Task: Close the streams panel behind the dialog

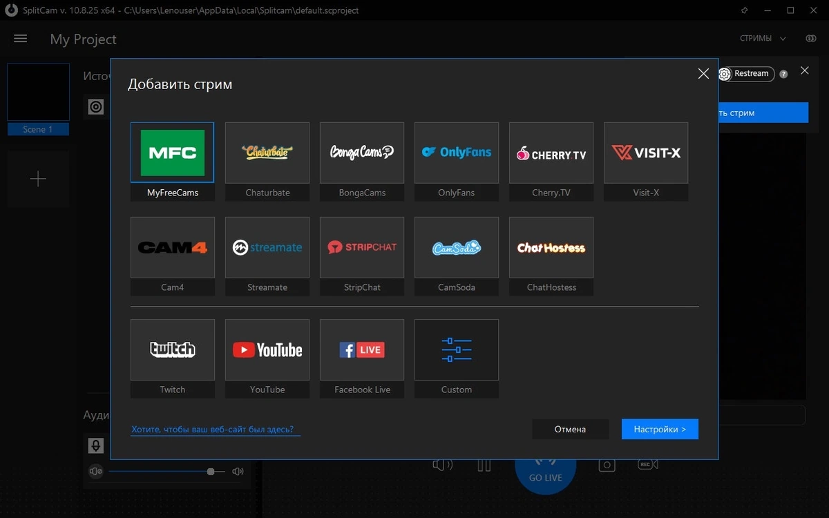Action: point(804,70)
